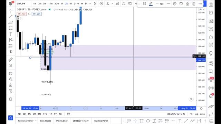
Task: Toggle lock all drawing tools
Action: point(11,85)
